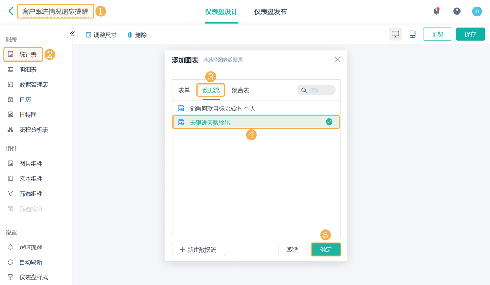Select 销售回款目标完成率-个人 data flow
Image resolution: width=490 pixels, height=285 pixels.
[223, 109]
